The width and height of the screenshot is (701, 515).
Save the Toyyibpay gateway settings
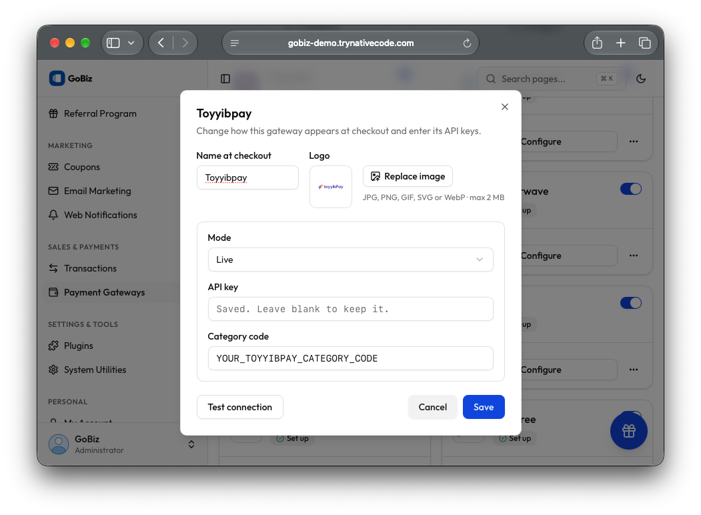coord(484,407)
